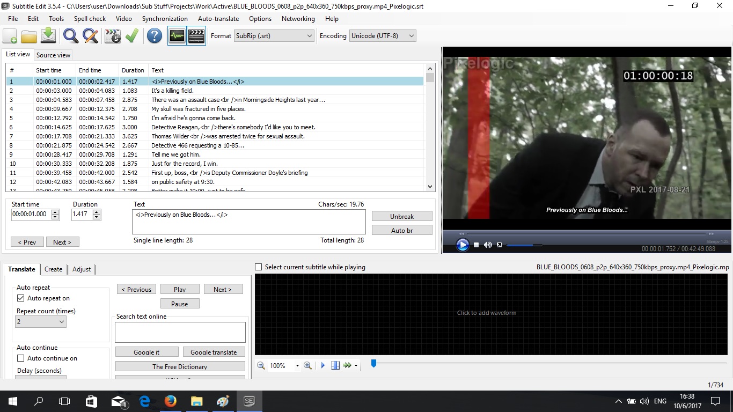Switch to the Create tab
This screenshot has width=733, height=412.
(53, 269)
